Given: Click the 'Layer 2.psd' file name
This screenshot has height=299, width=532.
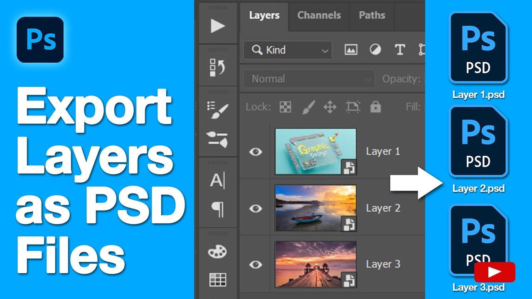Looking at the screenshot, I should (478, 189).
